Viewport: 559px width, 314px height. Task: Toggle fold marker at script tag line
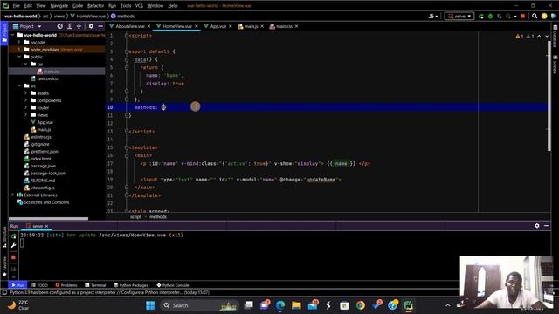click(x=127, y=36)
